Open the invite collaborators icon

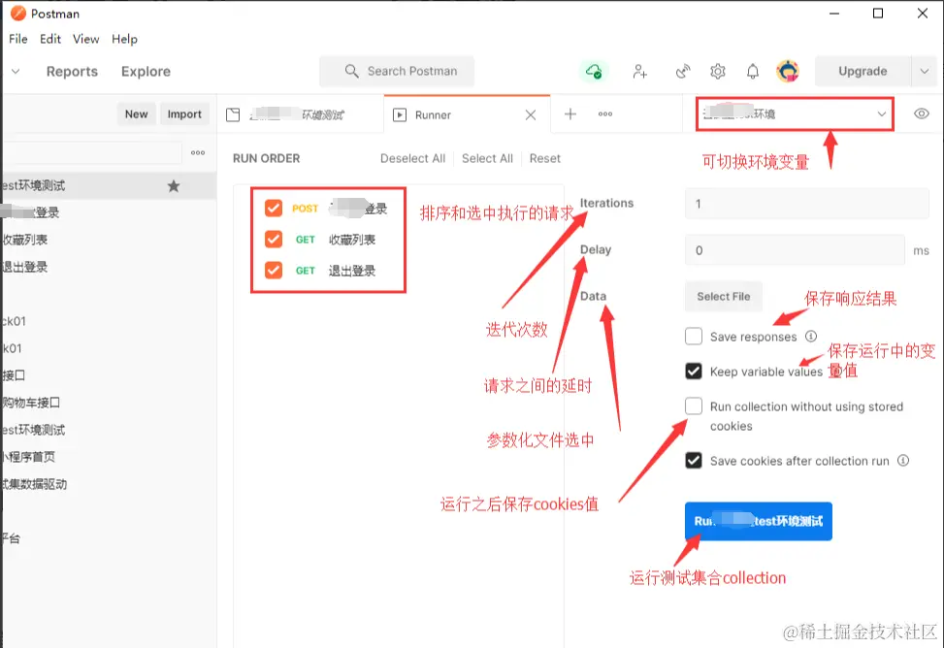pos(640,72)
